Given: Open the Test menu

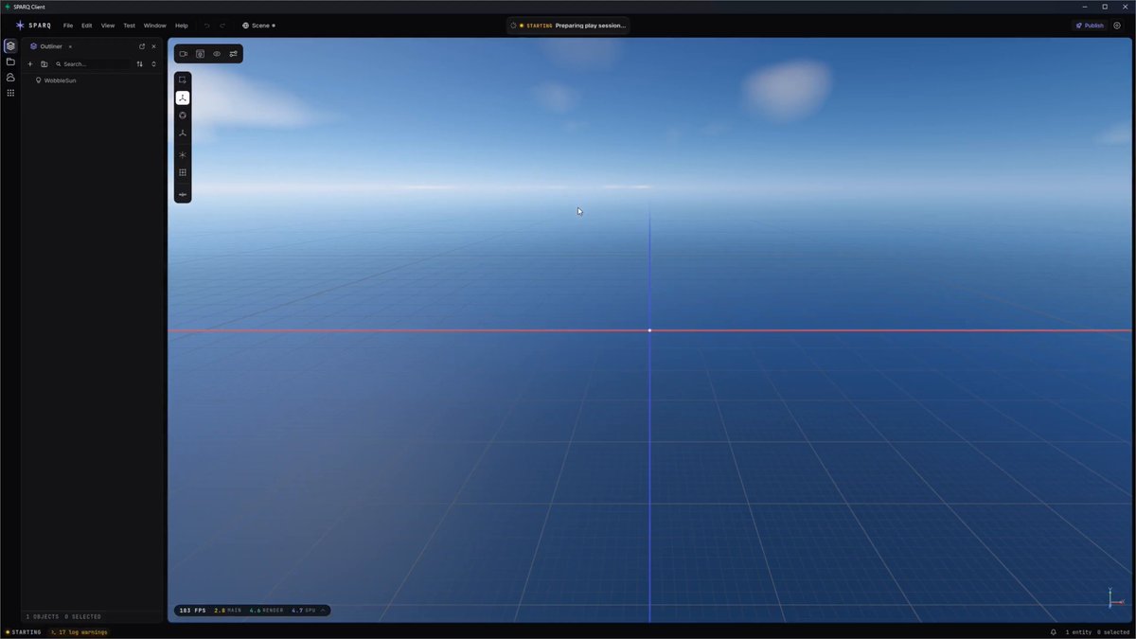Looking at the screenshot, I should point(130,26).
